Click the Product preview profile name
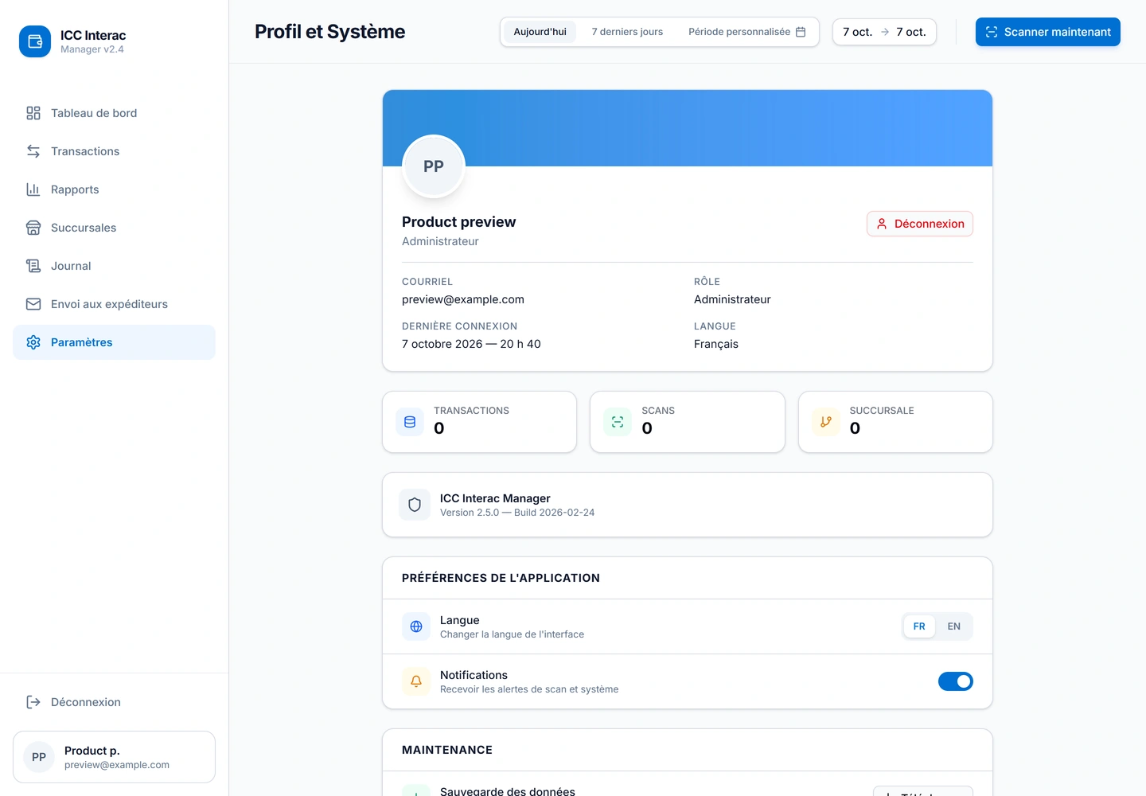This screenshot has width=1146, height=796. 458,222
